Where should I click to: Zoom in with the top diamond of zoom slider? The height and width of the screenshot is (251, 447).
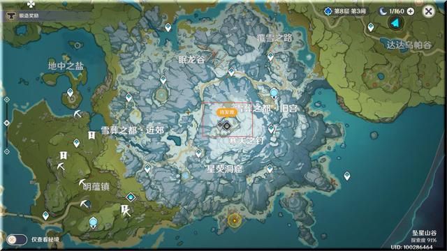tap(7, 99)
